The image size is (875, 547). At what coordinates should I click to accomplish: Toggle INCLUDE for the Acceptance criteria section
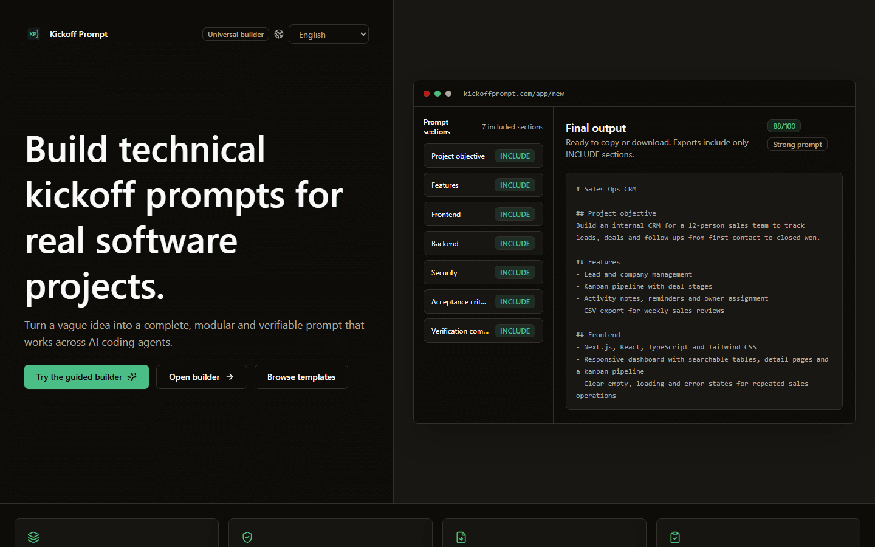click(x=515, y=302)
